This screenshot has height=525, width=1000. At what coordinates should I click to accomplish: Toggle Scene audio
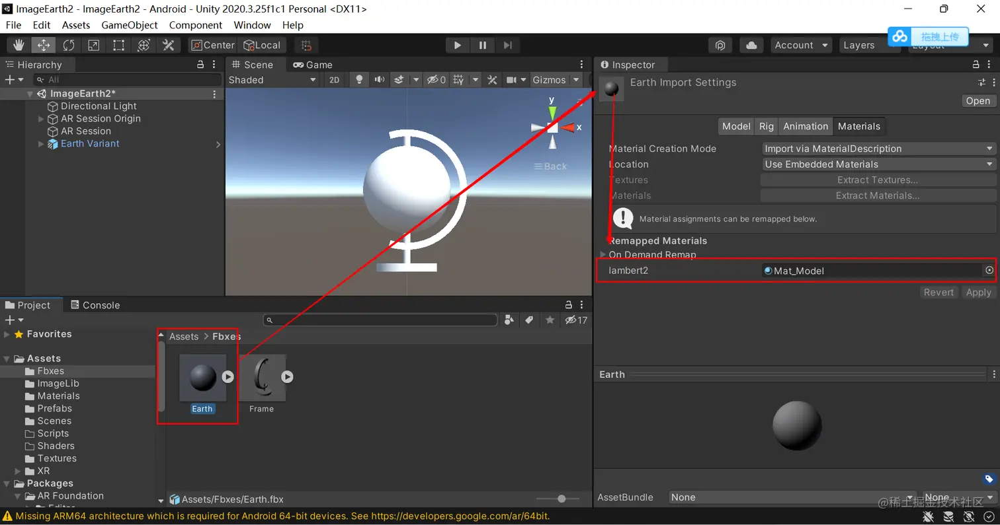[379, 79]
